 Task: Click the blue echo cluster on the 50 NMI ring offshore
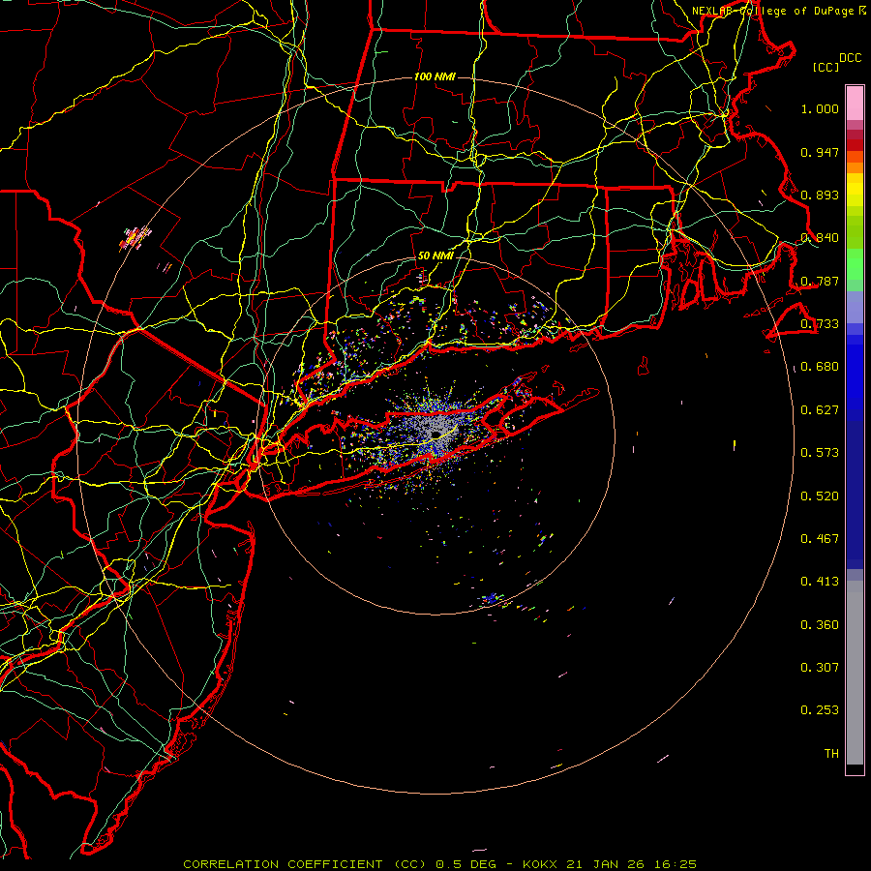coord(491,599)
